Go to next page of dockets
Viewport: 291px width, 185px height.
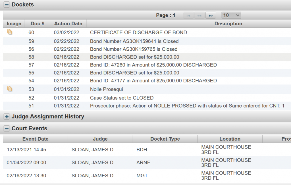coord(211,16)
